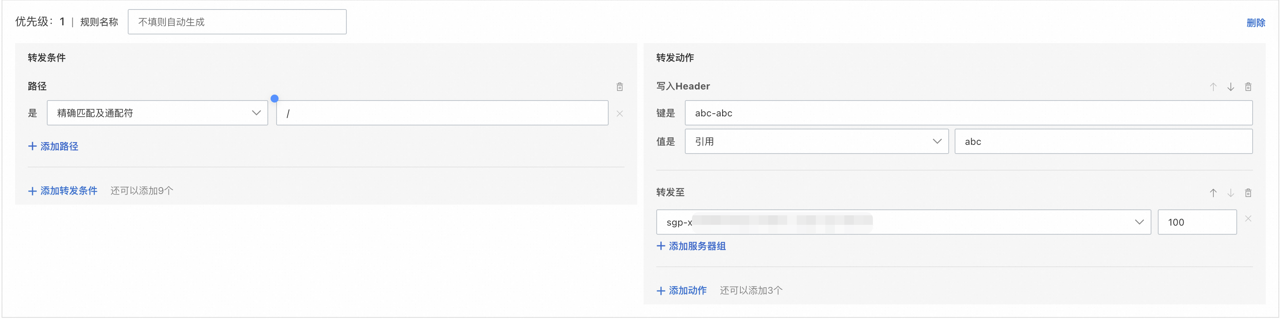
Task: Open the 引用 value type dropdown
Action: [x=817, y=141]
